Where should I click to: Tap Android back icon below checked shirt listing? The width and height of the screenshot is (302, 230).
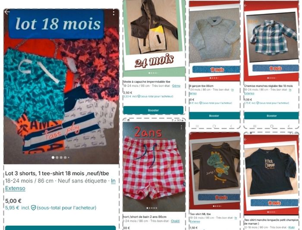coord(289,126)
